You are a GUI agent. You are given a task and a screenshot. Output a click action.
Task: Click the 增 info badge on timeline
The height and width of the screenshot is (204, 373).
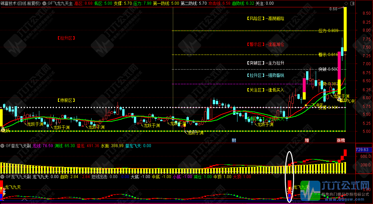pyautogui.click(x=307, y=140)
